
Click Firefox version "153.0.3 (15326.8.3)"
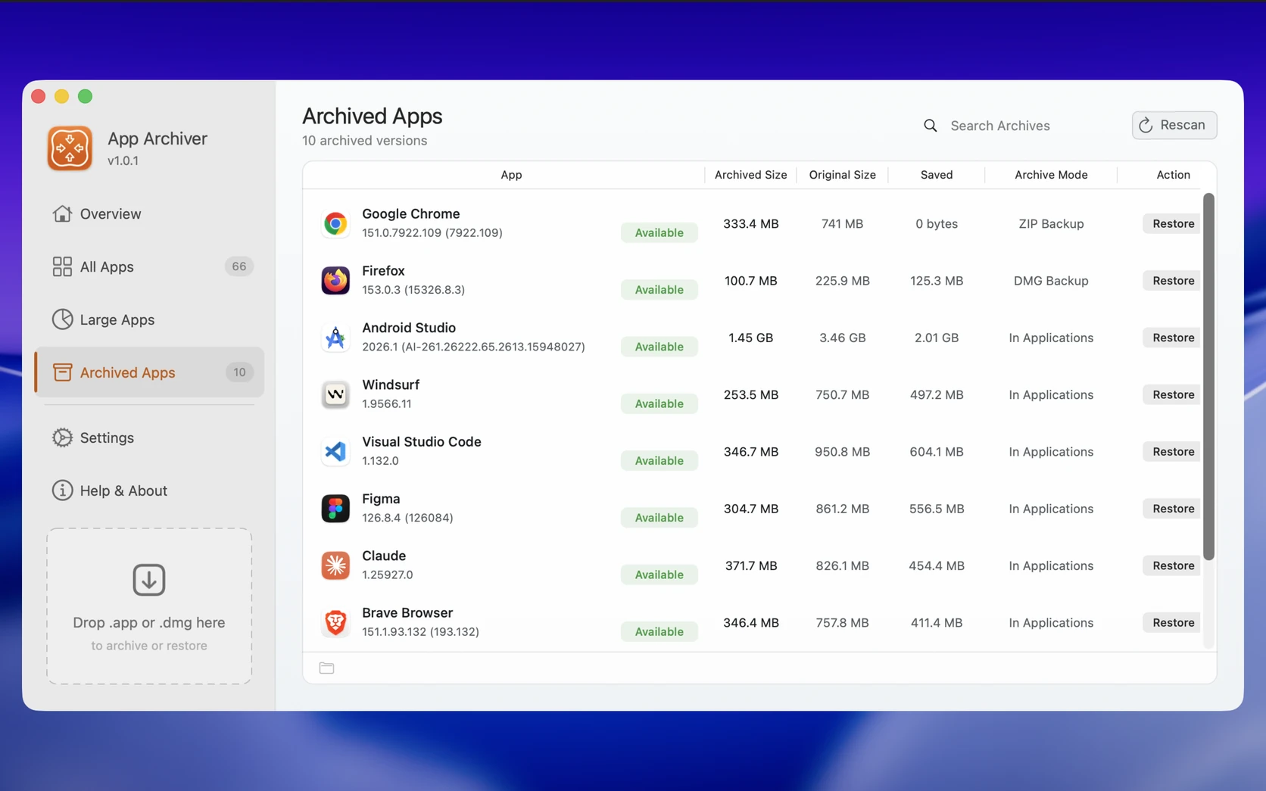coord(413,289)
